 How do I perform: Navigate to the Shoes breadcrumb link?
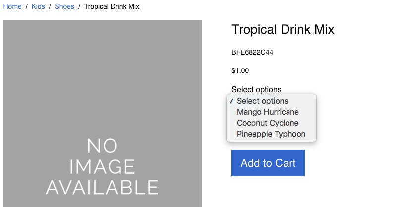tap(64, 6)
